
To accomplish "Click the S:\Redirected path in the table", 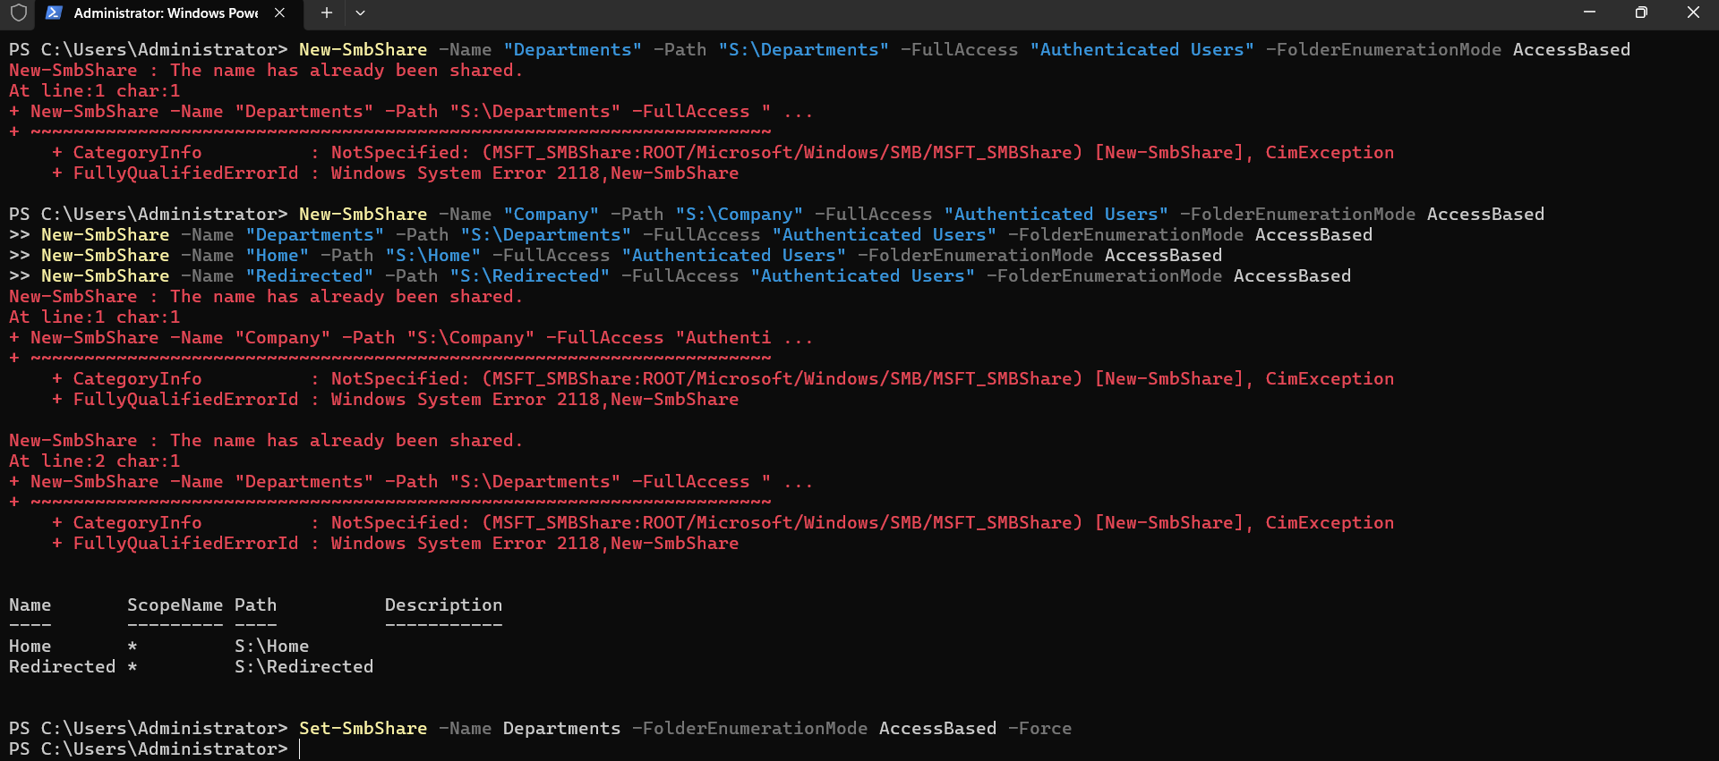I will [x=304, y=666].
